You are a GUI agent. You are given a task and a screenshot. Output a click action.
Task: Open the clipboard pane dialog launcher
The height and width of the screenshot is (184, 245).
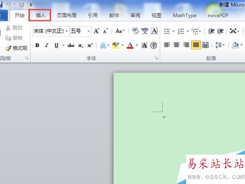pos(26,58)
